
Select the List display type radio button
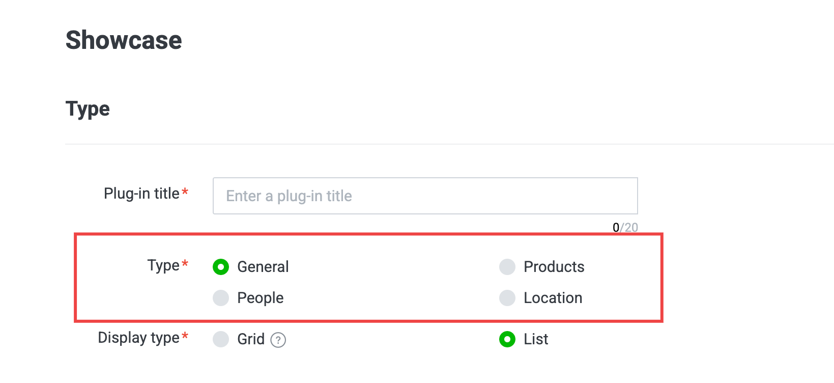pyautogui.click(x=507, y=339)
